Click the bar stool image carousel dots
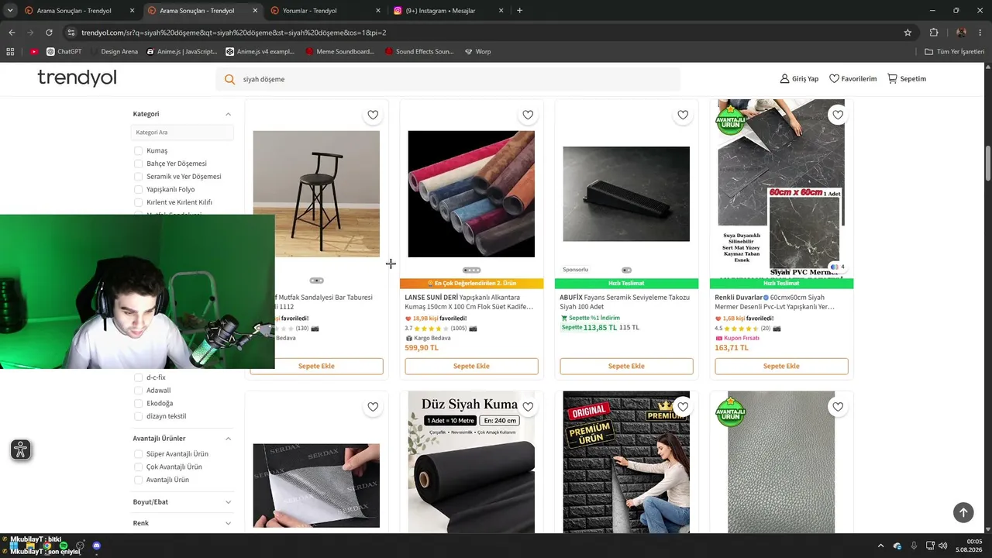This screenshot has height=558, width=992. pyautogui.click(x=316, y=281)
